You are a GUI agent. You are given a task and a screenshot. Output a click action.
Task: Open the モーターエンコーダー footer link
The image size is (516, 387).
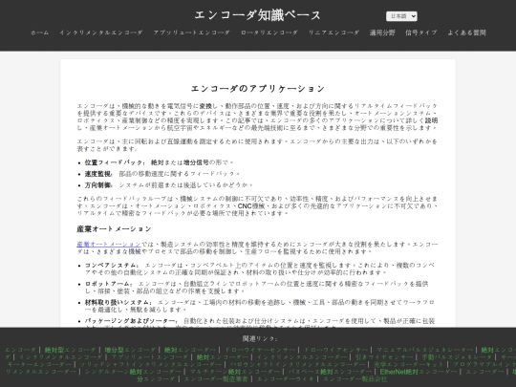coord(39,364)
